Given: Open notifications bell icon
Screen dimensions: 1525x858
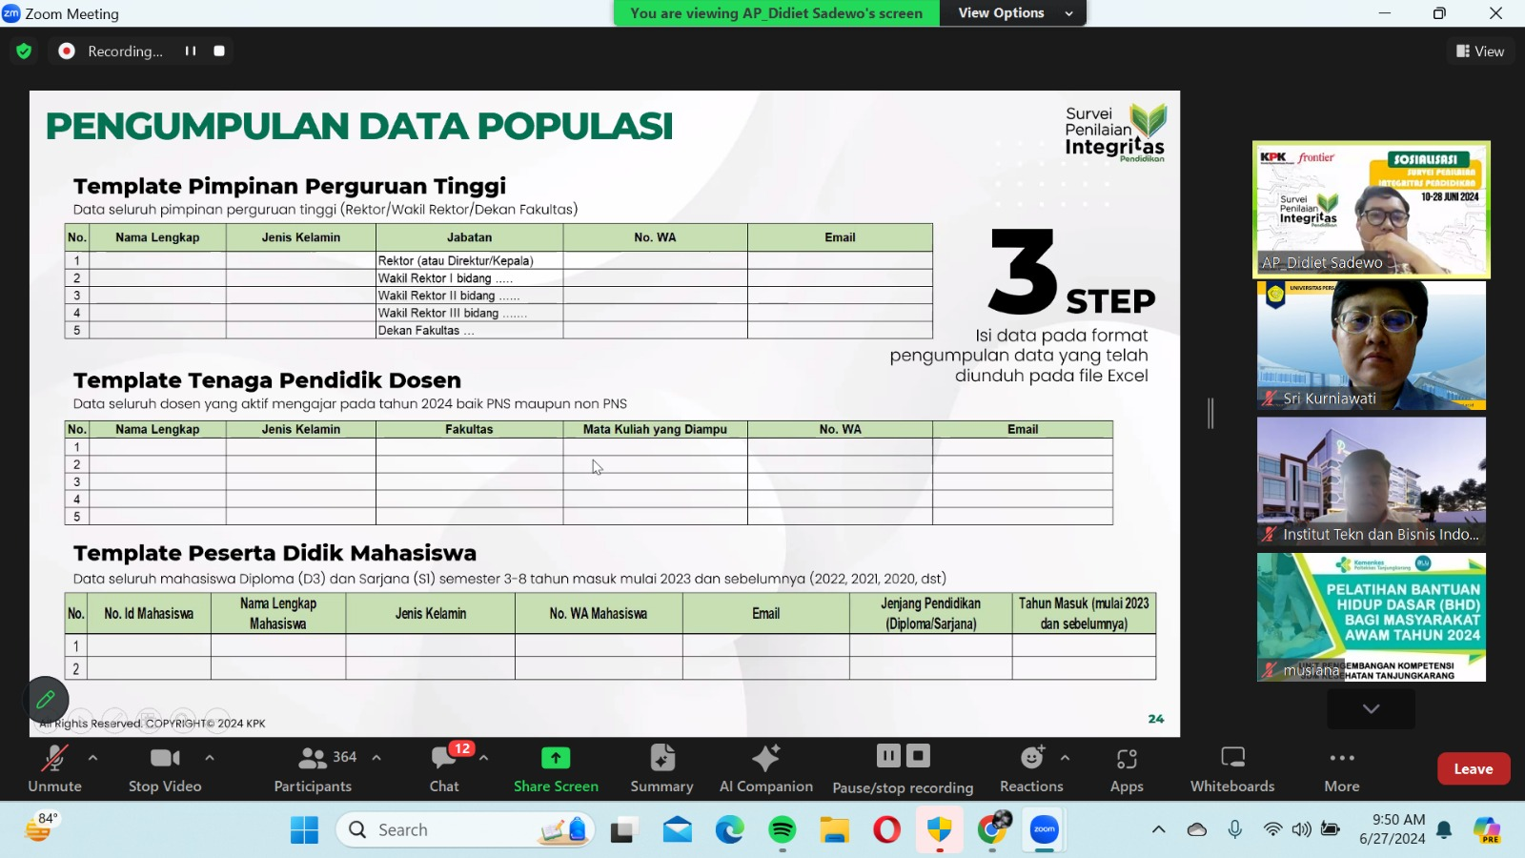Looking at the screenshot, I should pos(1444,829).
